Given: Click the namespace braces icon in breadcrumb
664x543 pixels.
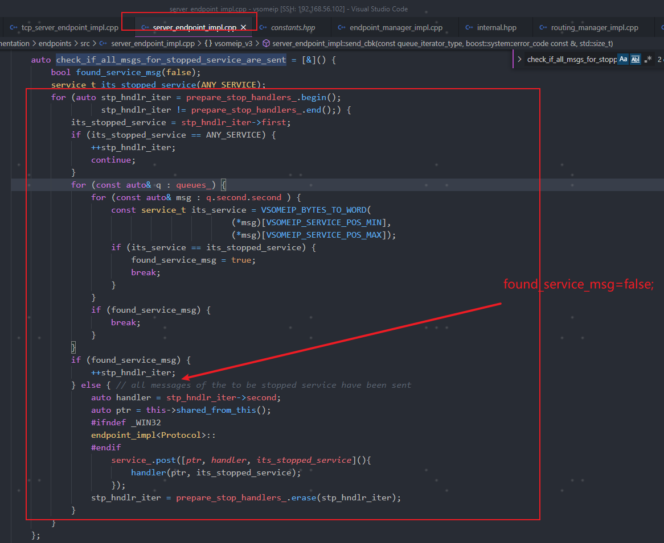Looking at the screenshot, I should pos(208,44).
